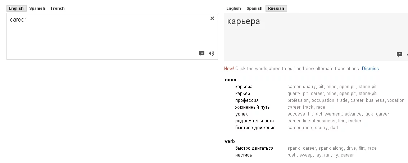Set target language to English
Image resolution: width=408 pixels, height=163 pixels.
(x=234, y=8)
